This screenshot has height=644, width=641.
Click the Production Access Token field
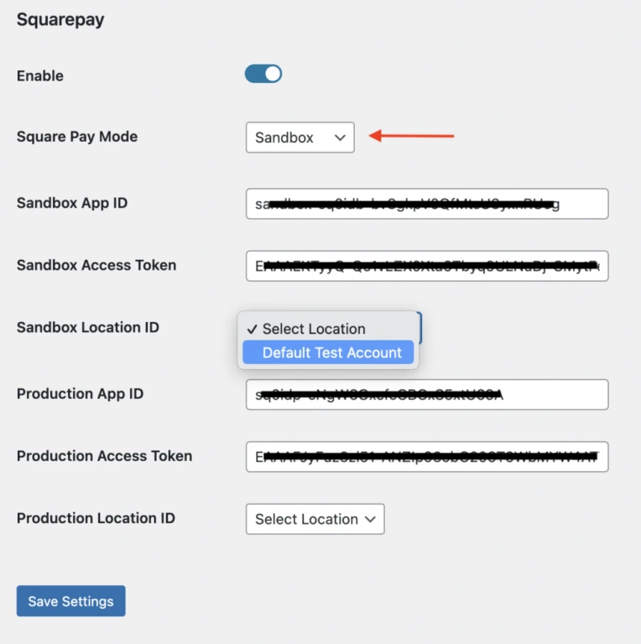(427, 457)
